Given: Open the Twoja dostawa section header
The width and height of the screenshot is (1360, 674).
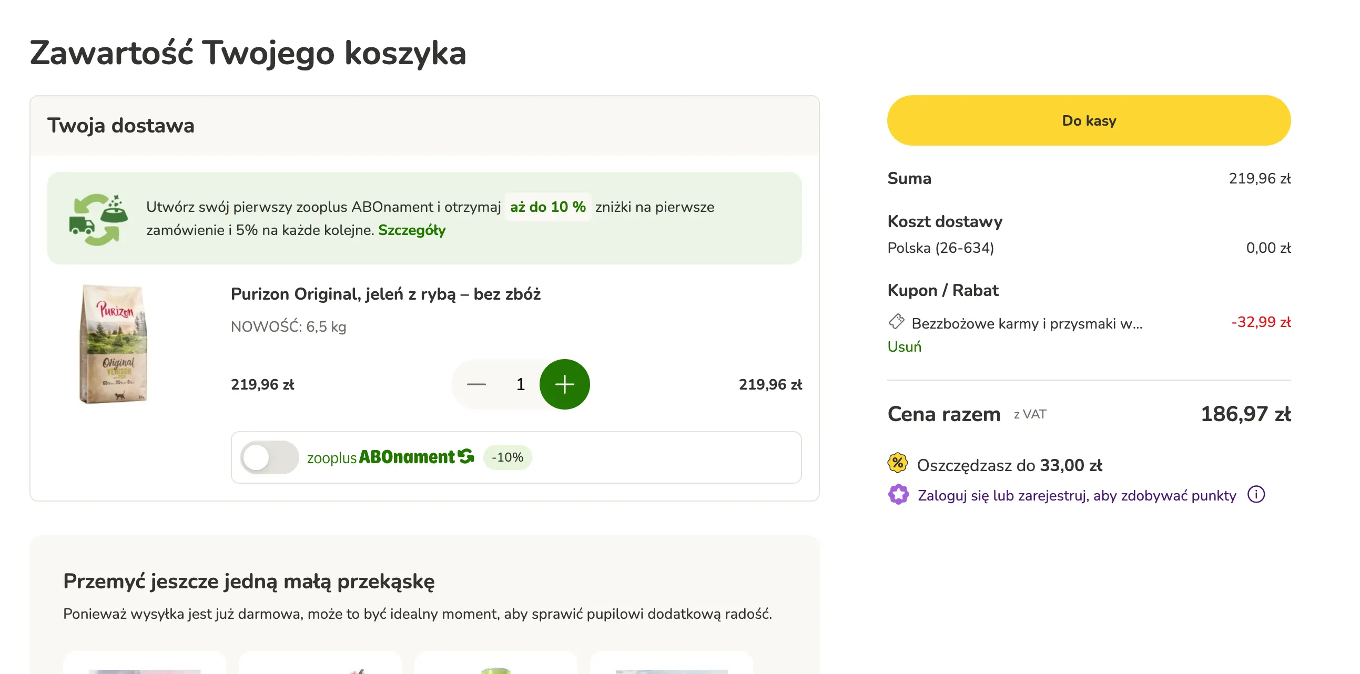Looking at the screenshot, I should click(x=121, y=125).
